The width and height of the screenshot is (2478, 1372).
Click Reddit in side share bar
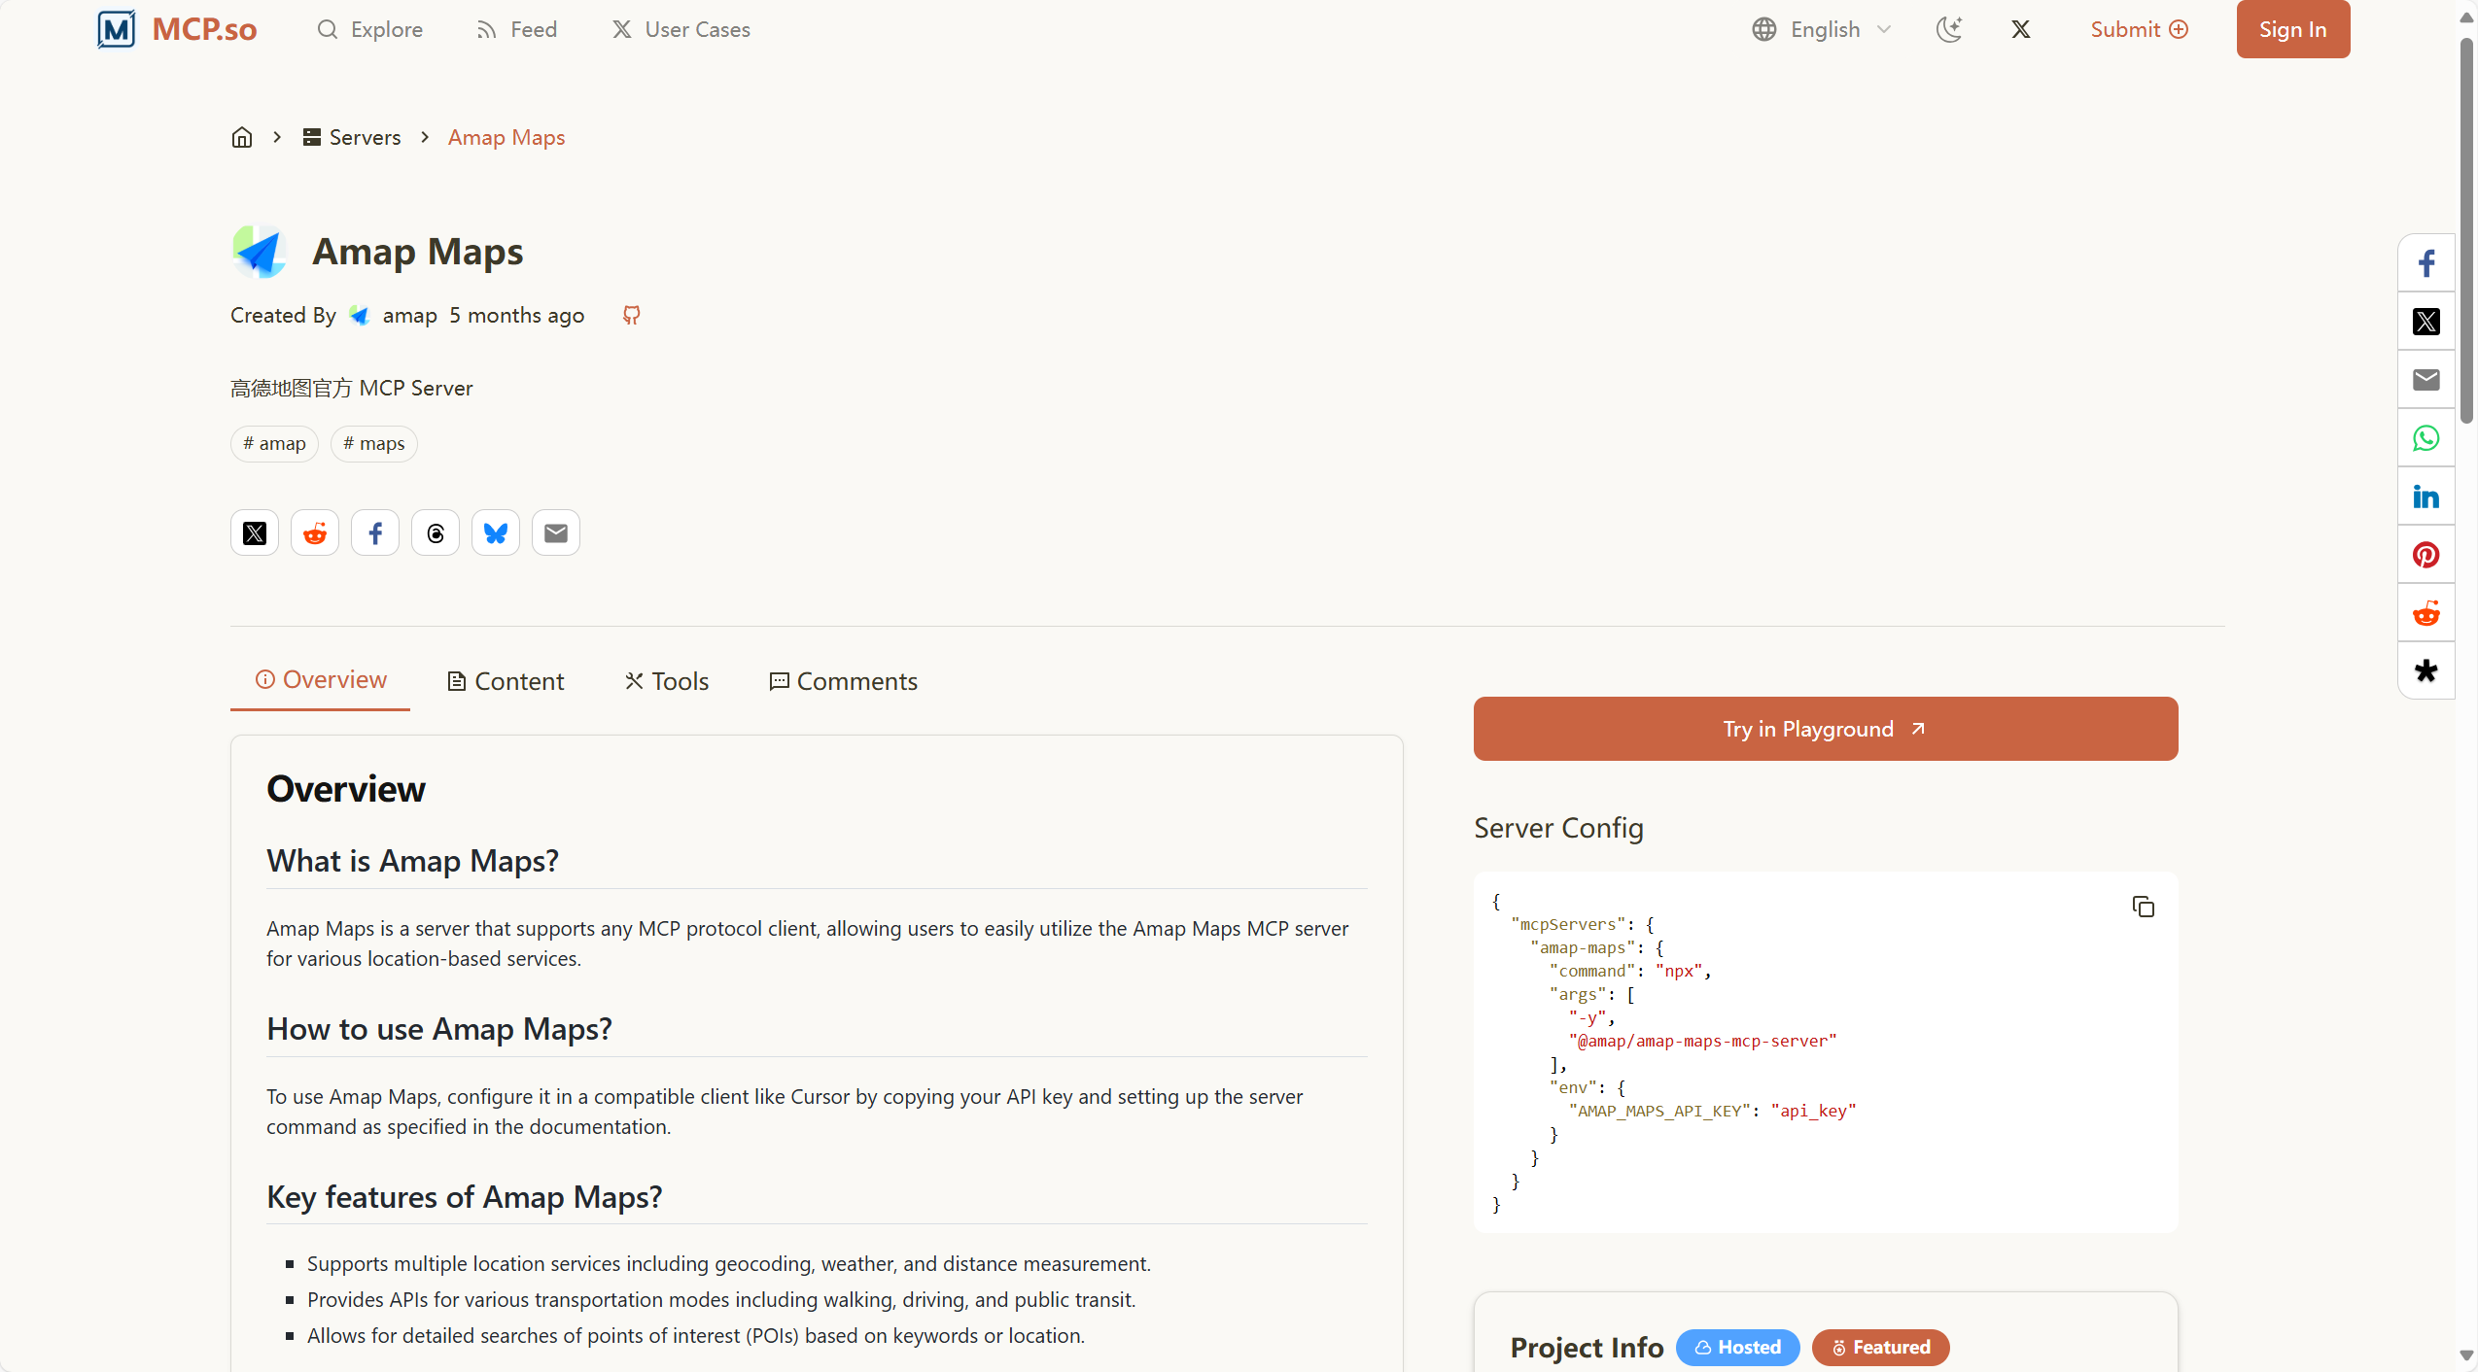[x=2426, y=613]
